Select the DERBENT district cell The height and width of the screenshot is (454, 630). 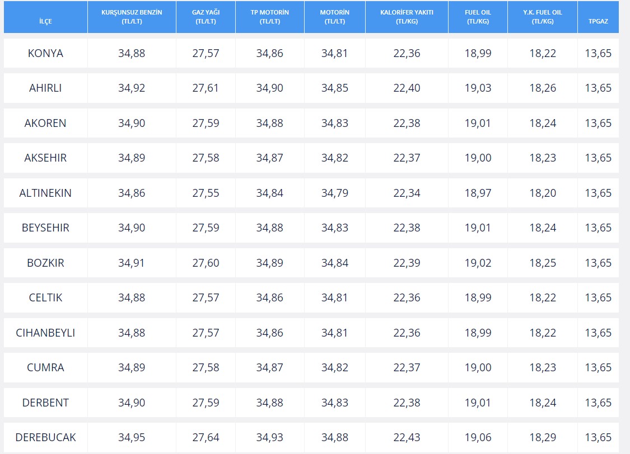coord(45,403)
